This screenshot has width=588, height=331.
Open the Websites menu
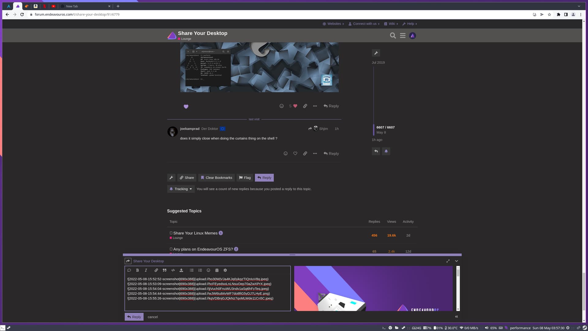[x=333, y=24]
